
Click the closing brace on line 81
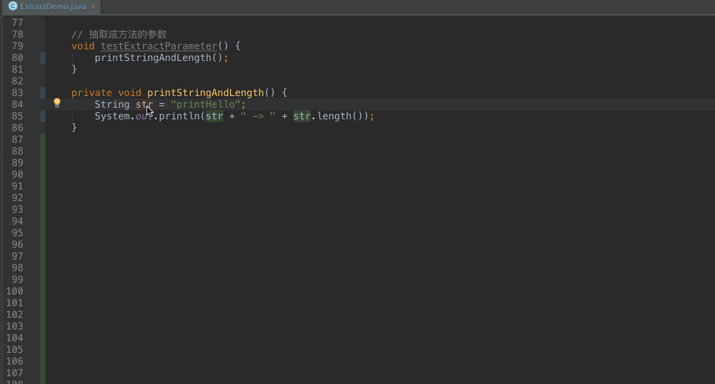[75, 69]
